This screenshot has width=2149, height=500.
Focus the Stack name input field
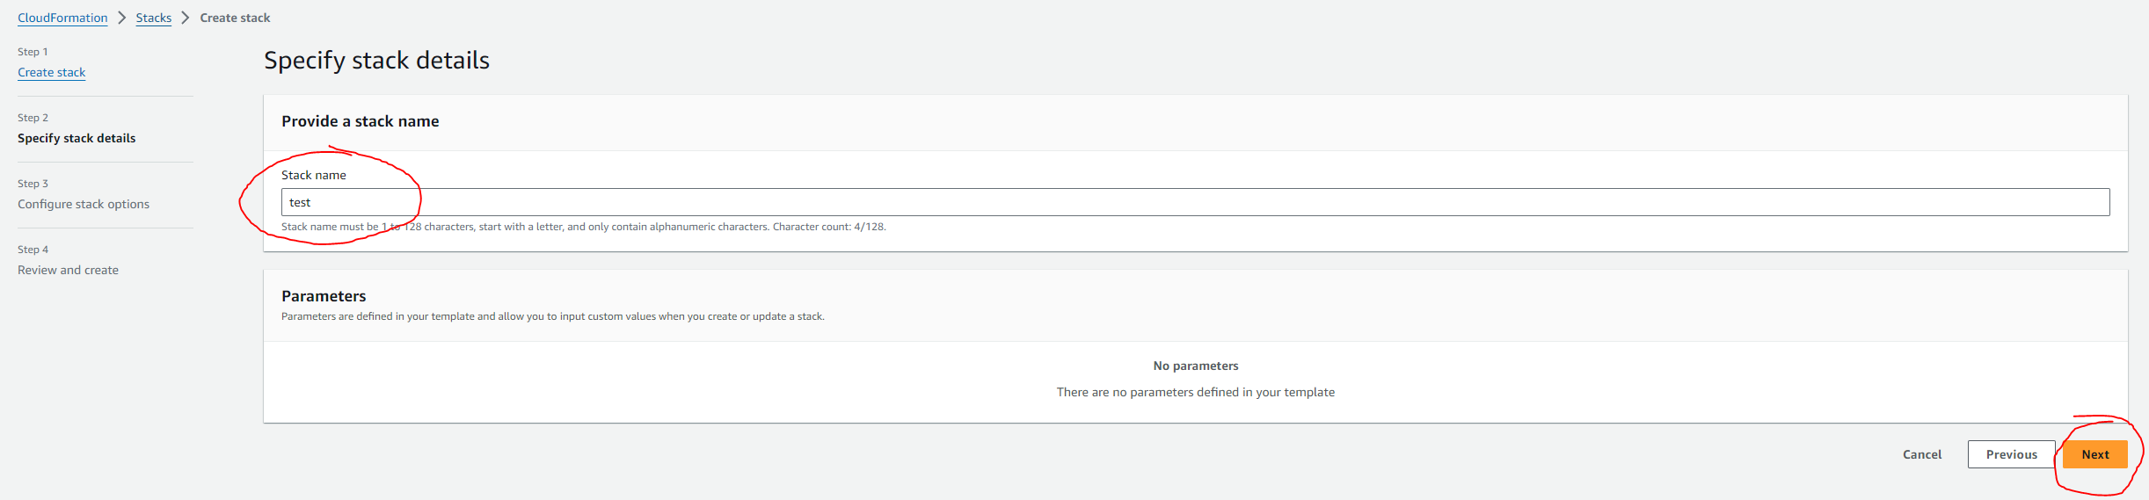[1195, 202]
